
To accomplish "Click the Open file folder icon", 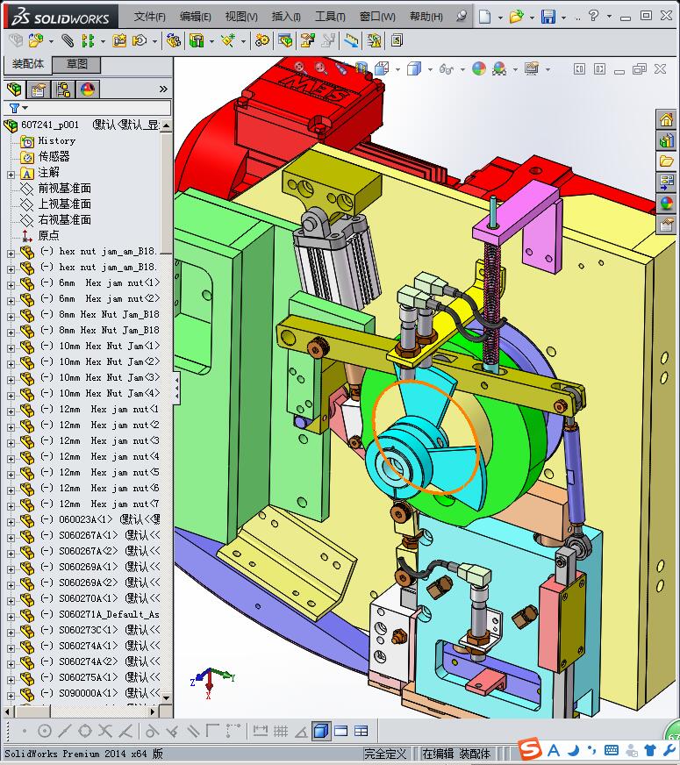I will pyautogui.click(x=516, y=17).
